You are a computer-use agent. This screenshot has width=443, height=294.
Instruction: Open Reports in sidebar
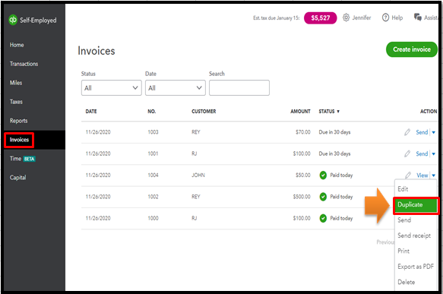point(19,121)
